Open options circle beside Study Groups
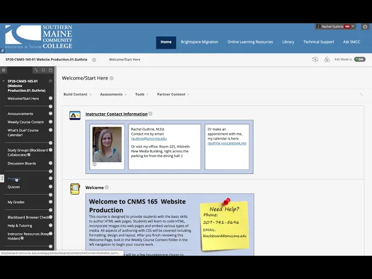 pos(51,150)
